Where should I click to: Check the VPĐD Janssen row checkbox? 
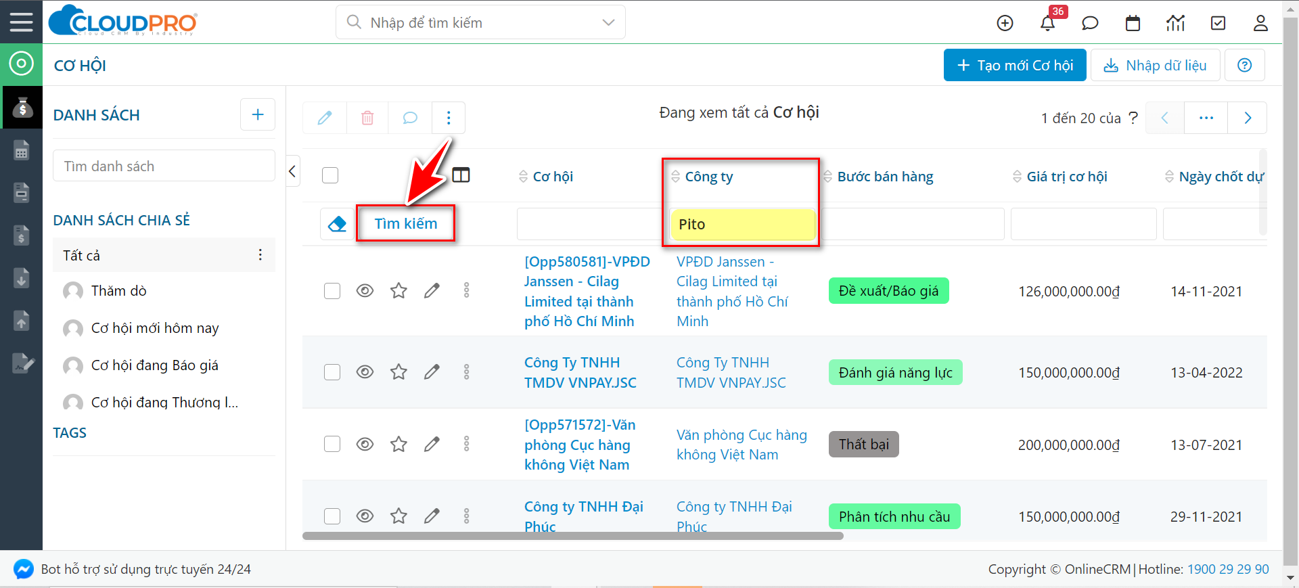point(332,291)
